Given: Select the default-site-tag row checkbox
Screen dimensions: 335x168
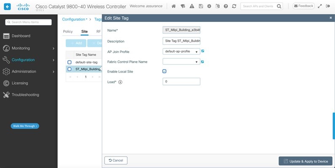Looking at the screenshot, I should coord(70,62).
